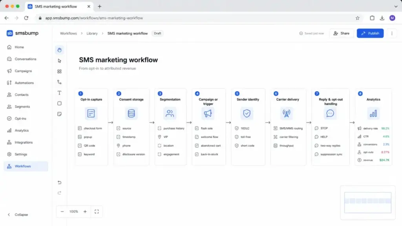Collapse the sidebar

tap(17, 215)
